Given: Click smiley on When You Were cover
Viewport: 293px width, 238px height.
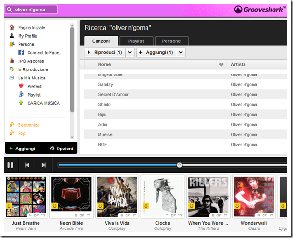Looking at the screenshot, I should pos(191,206).
